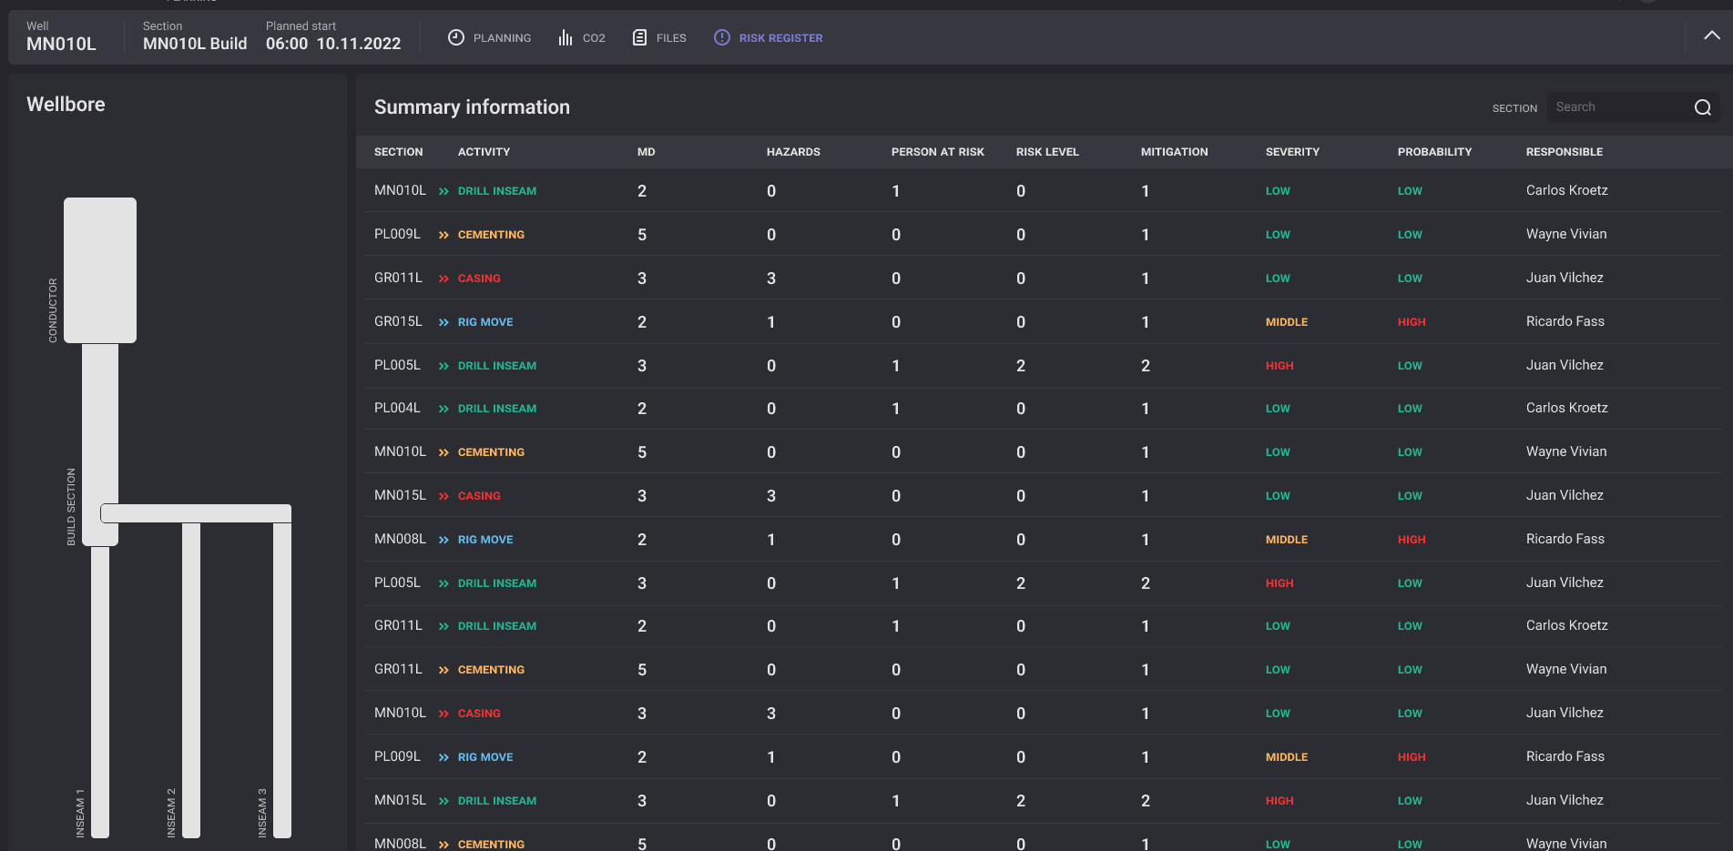1733x851 pixels.
Task: Open the PL009L CEMENTING activity link
Action: pos(491,235)
